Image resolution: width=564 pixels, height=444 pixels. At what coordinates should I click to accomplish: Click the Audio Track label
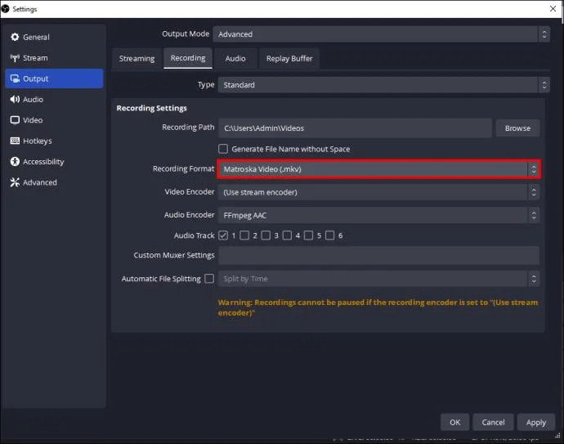195,235
